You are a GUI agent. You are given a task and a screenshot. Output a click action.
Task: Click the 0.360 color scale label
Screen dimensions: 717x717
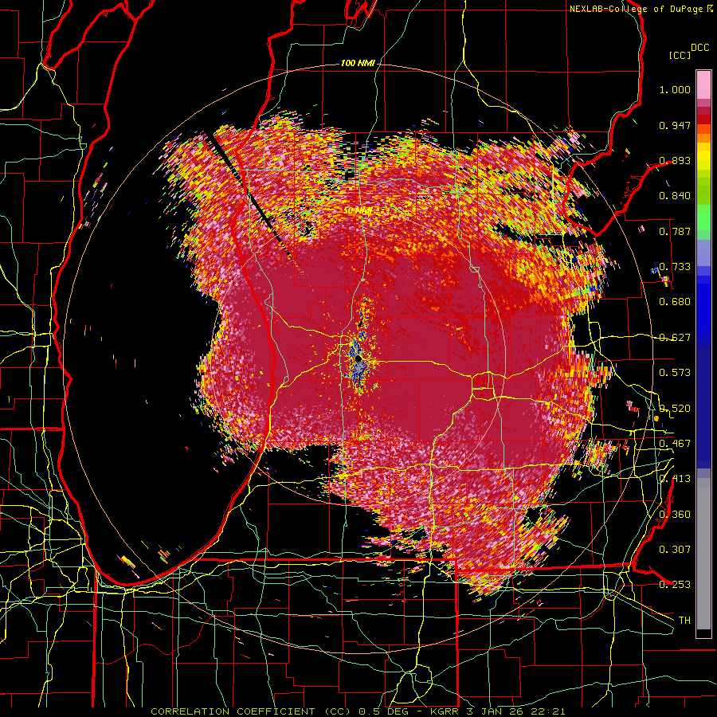point(675,515)
